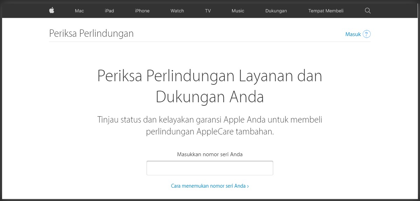The width and height of the screenshot is (420, 201).
Task: Open the search magnifier icon
Action: [x=367, y=11]
